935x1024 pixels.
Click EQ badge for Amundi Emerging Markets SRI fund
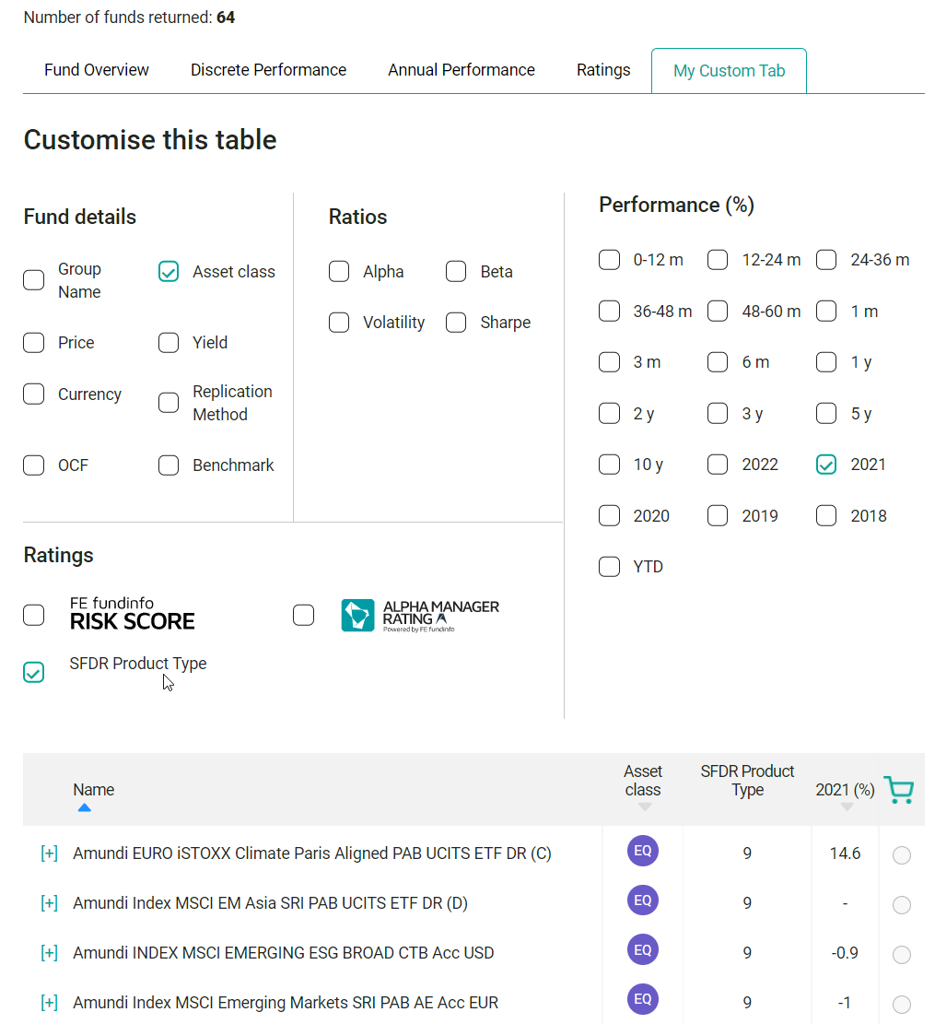tap(642, 1001)
